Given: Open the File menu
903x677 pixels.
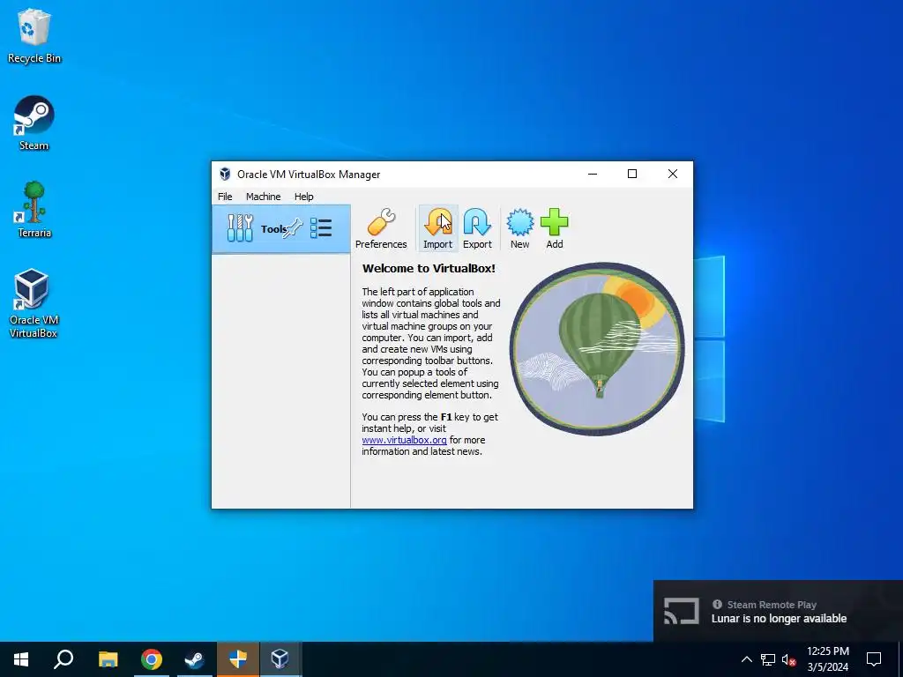Looking at the screenshot, I should coord(225,197).
